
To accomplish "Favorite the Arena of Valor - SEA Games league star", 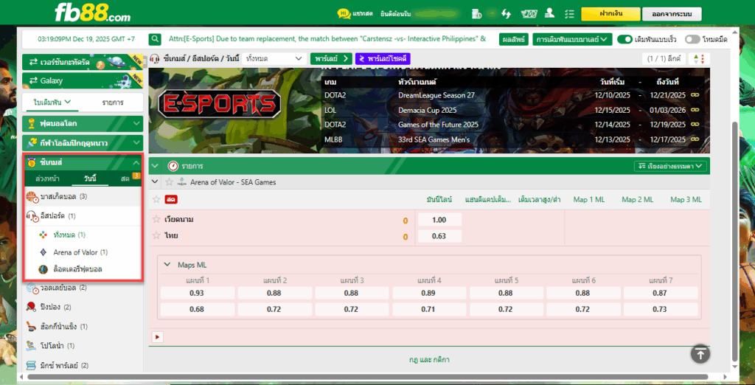I will click(x=169, y=182).
